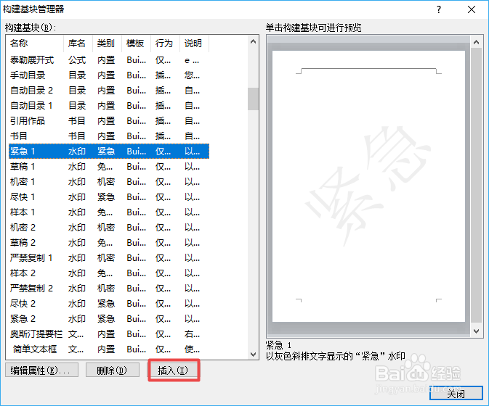Select the 尽快 1 watermark

(109, 197)
